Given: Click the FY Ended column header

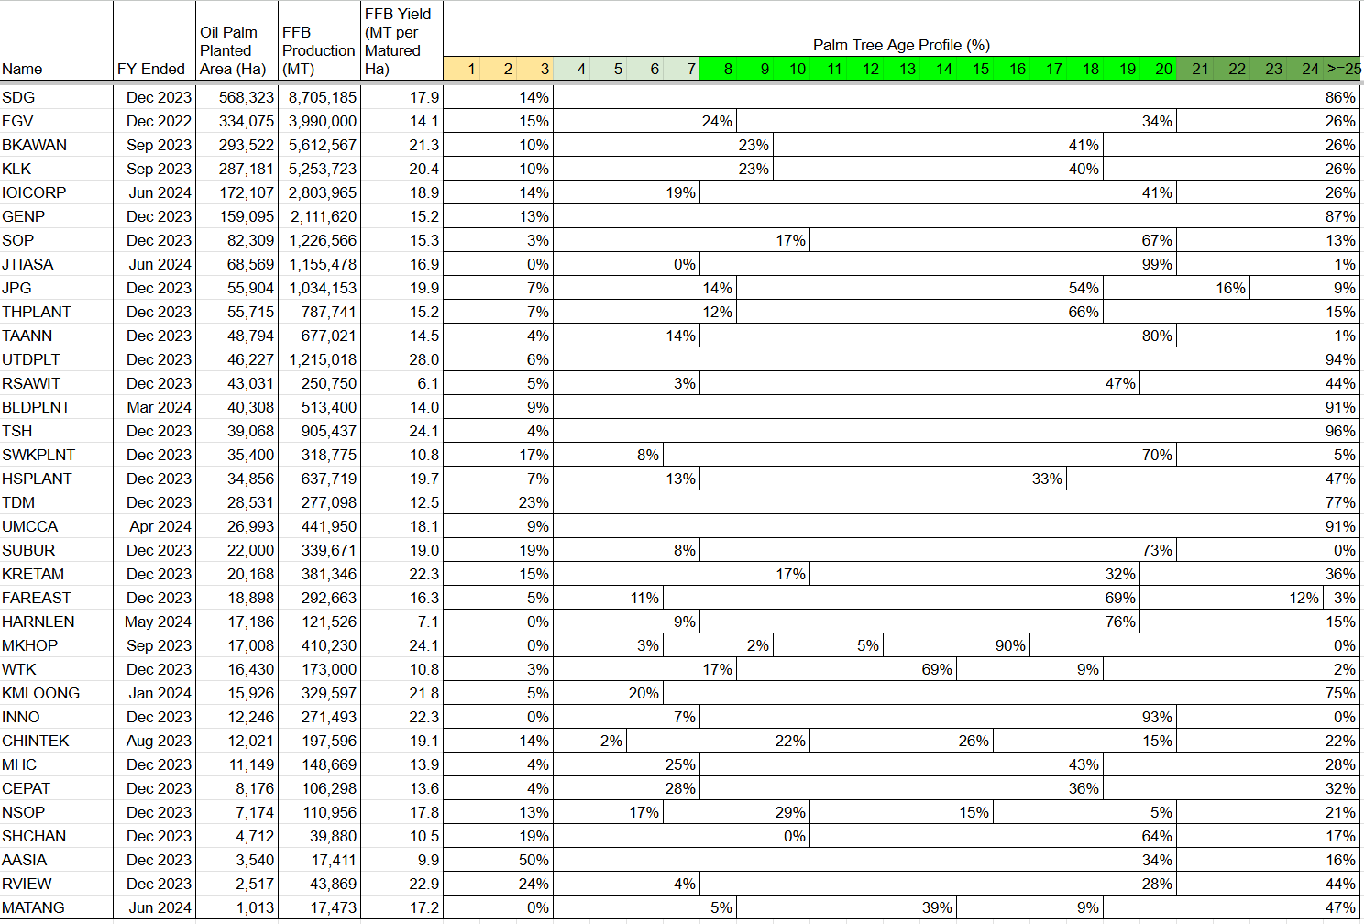Looking at the screenshot, I should pyautogui.click(x=155, y=40).
